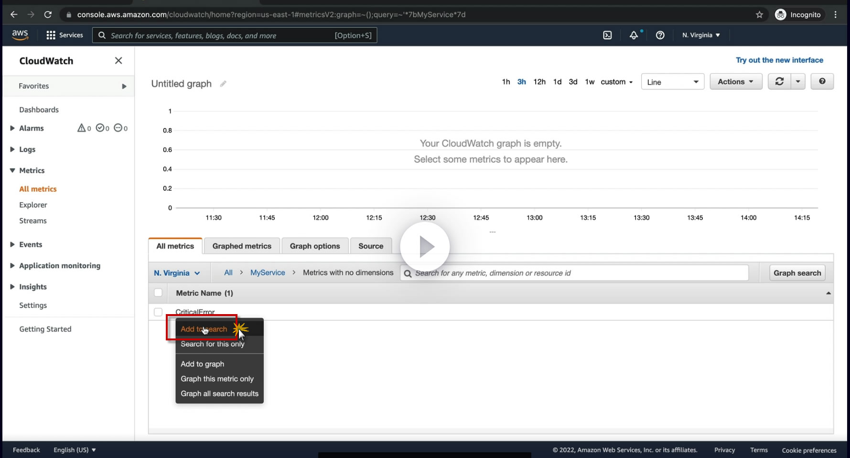Open the Chrome three-dot menu
This screenshot has width=850, height=458.
coord(836,14)
